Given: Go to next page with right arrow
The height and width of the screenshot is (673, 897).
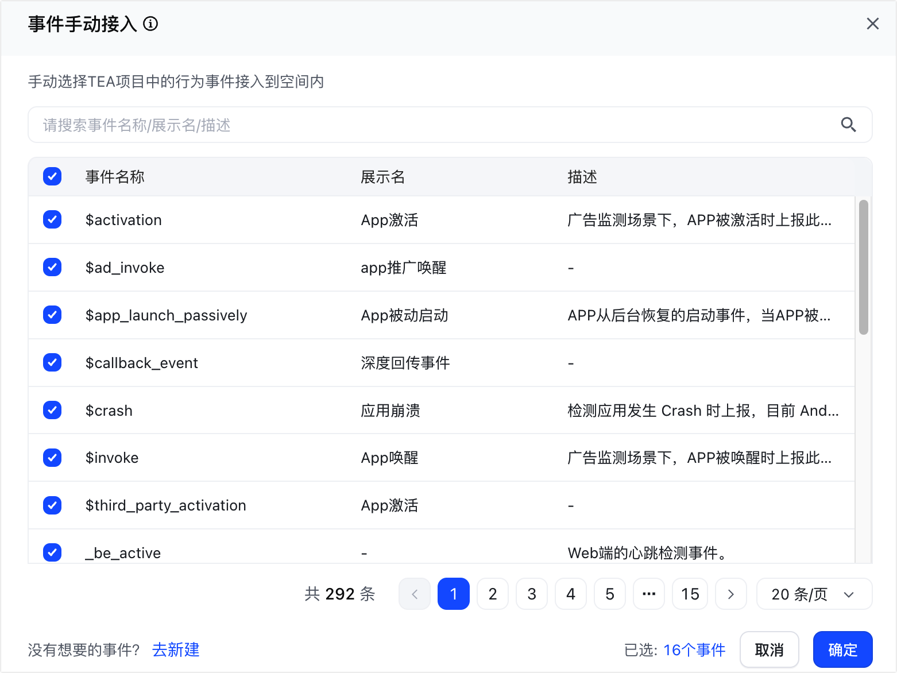Looking at the screenshot, I should 731,594.
